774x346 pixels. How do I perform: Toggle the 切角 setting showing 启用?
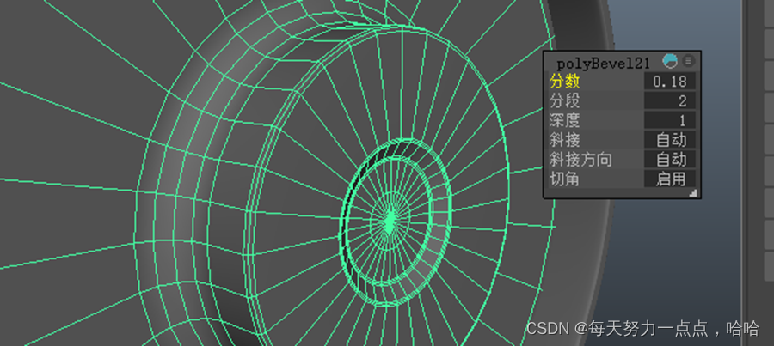coord(670,179)
